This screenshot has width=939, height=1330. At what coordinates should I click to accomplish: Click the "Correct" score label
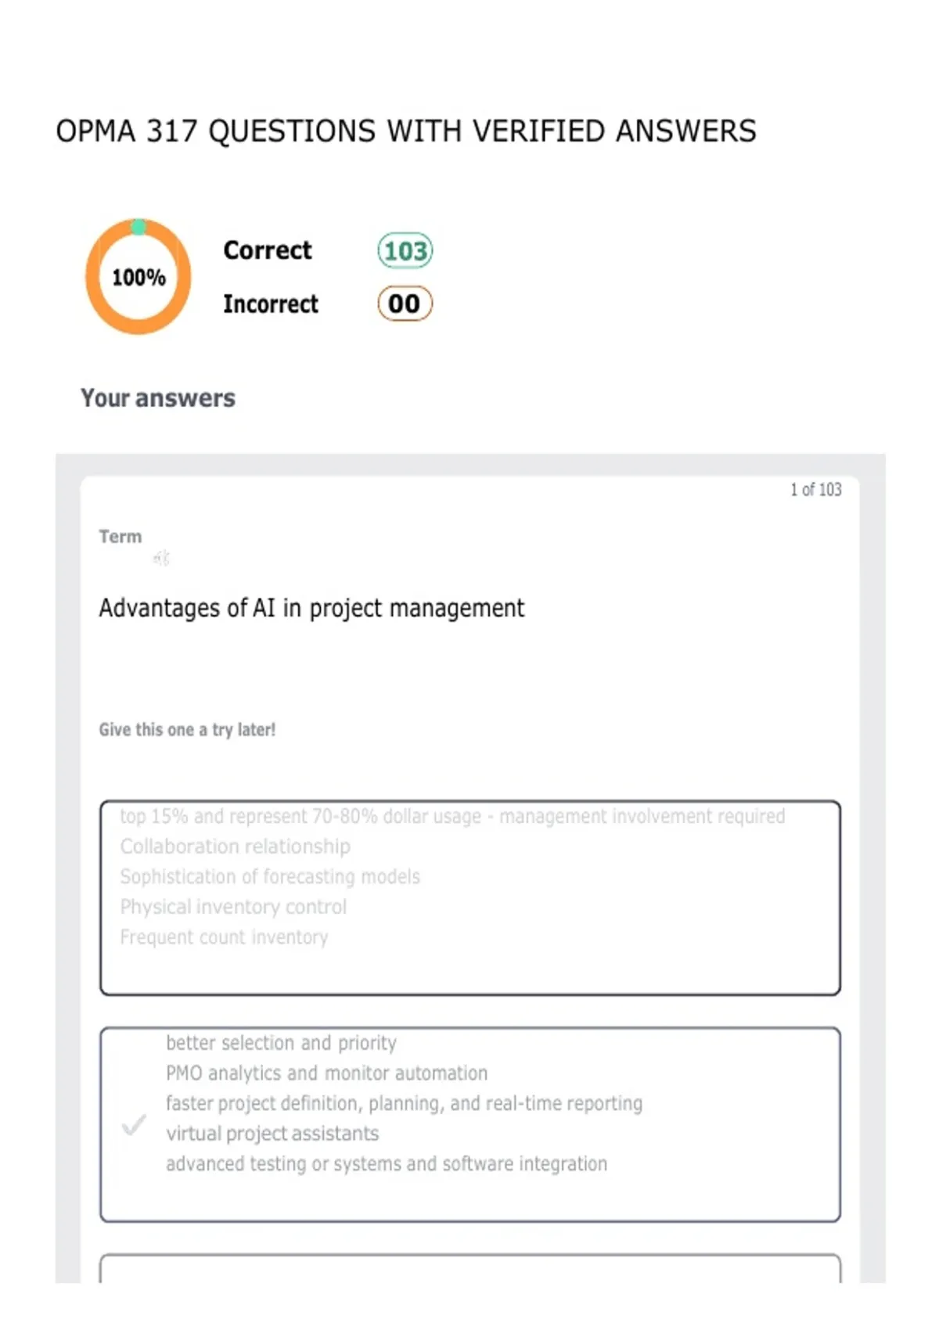click(268, 250)
